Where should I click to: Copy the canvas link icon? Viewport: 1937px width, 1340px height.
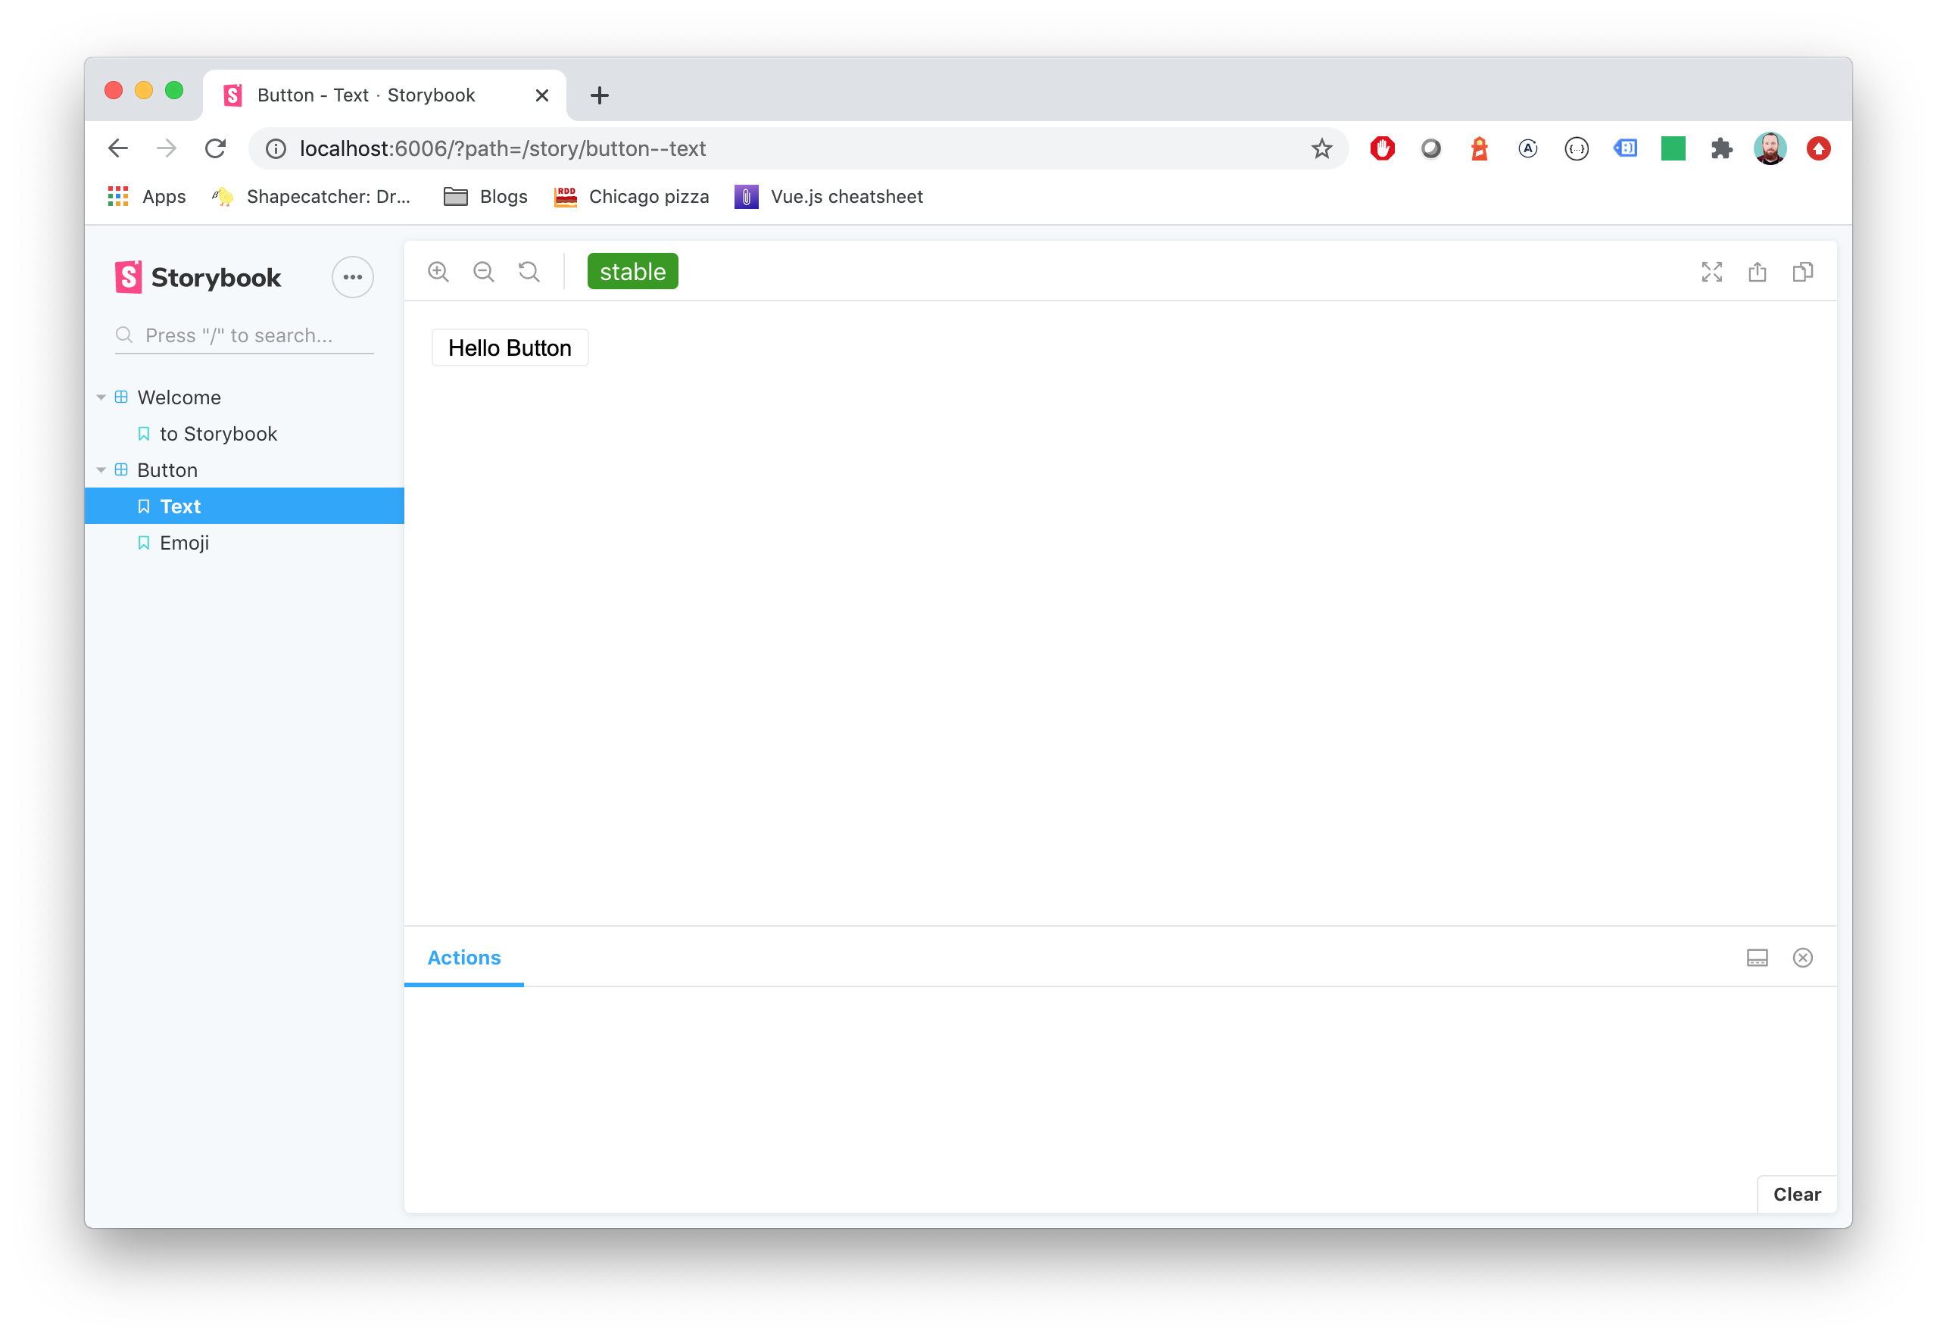click(x=1801, y=272)
